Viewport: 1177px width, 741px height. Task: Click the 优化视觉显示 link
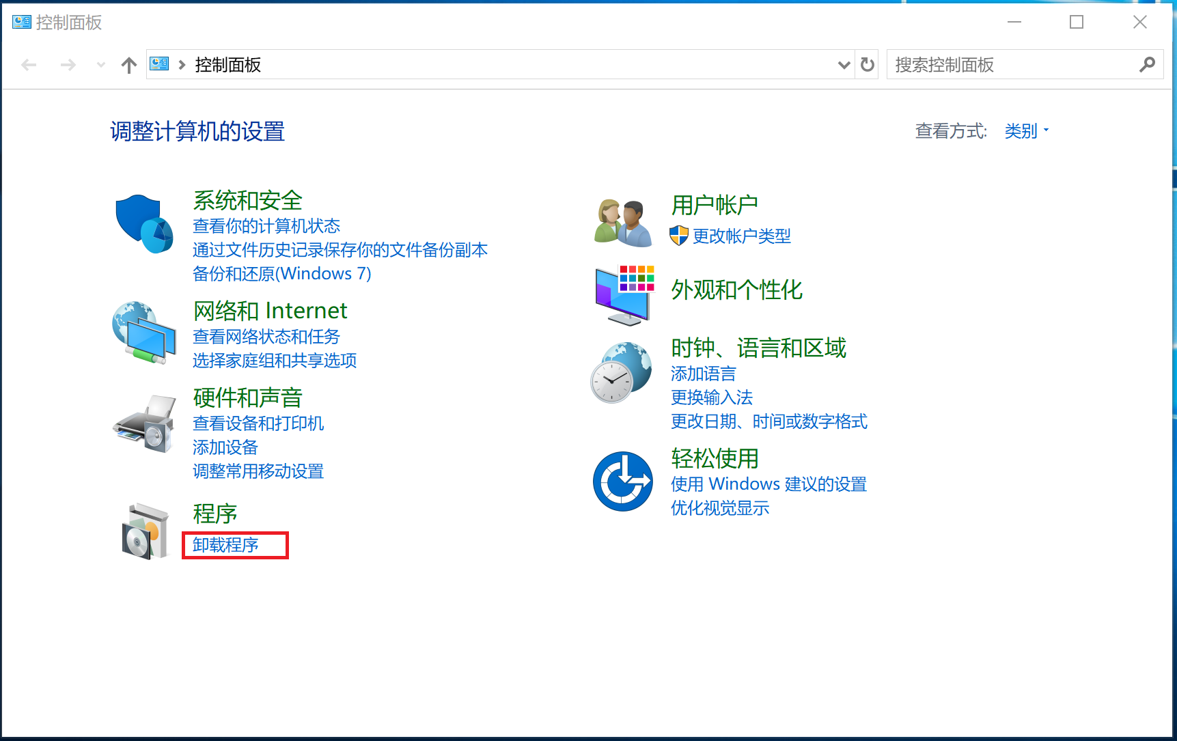(719, 508)
